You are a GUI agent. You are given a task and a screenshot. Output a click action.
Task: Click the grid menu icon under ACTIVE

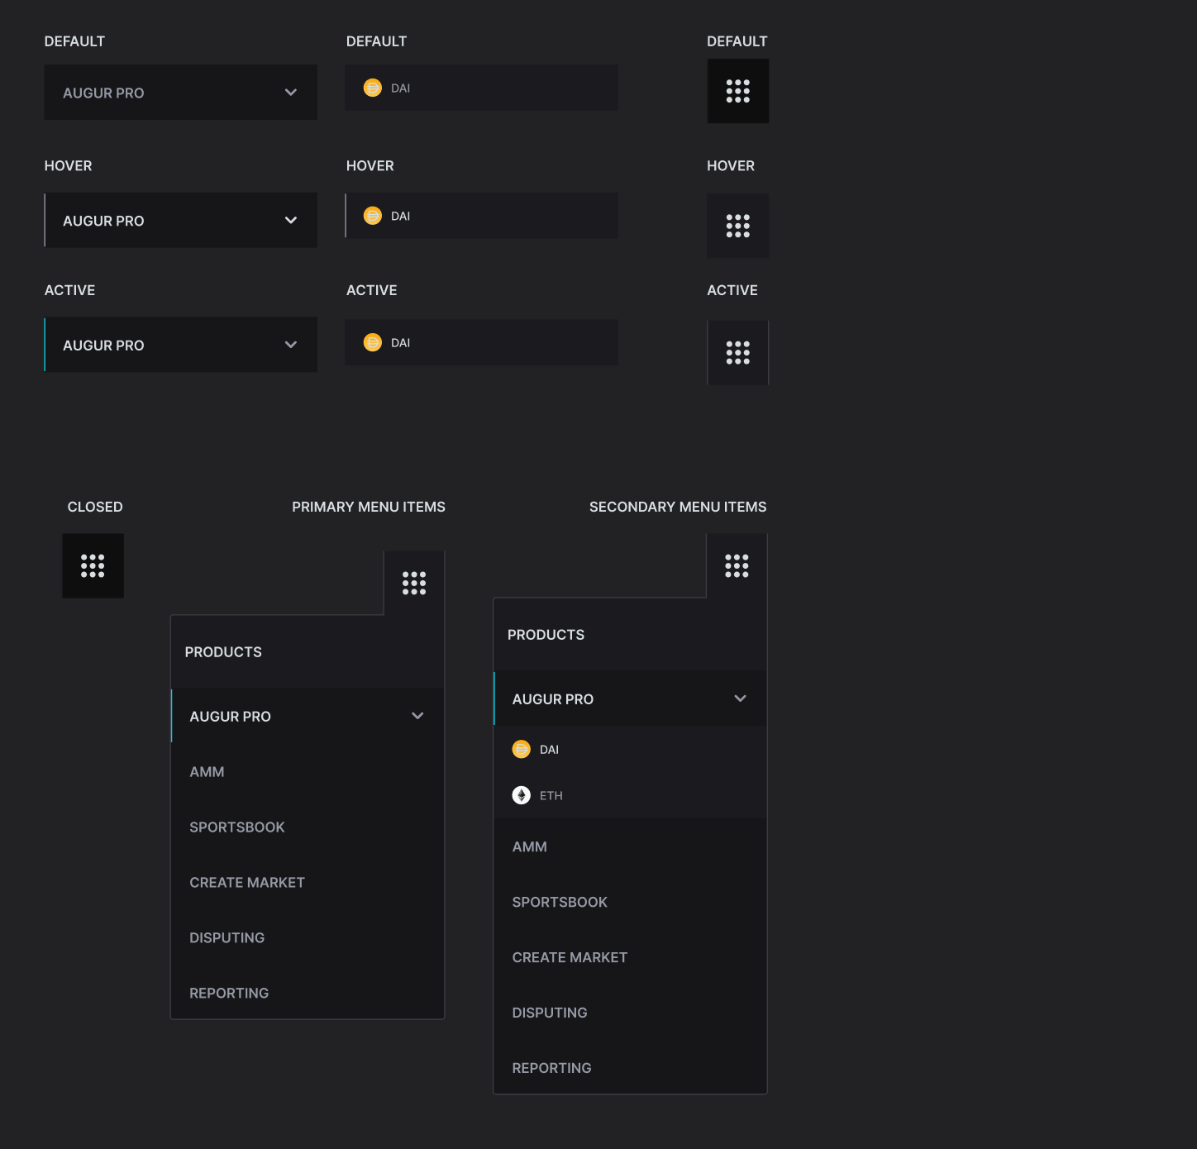pos(738,352)
